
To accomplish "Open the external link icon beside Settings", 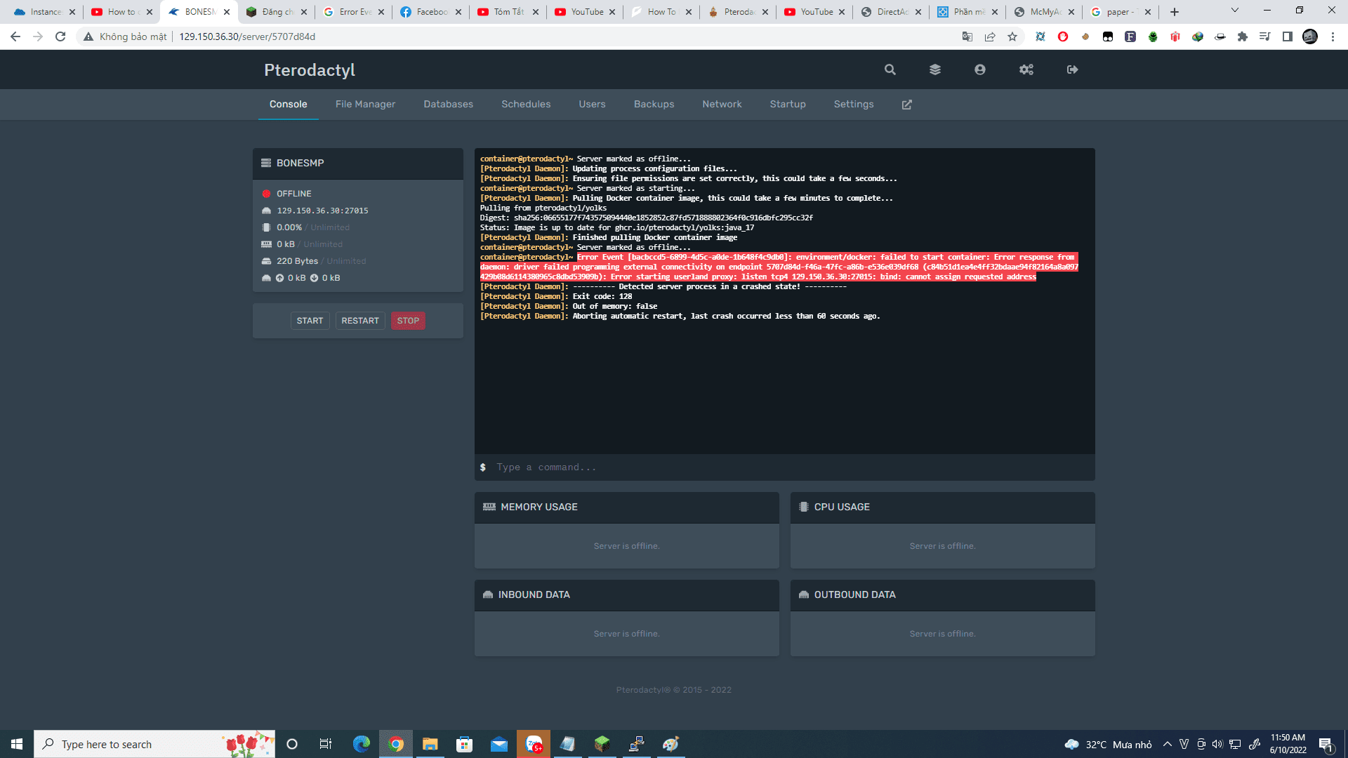I will pyautogui.click(x=906, y=105).
